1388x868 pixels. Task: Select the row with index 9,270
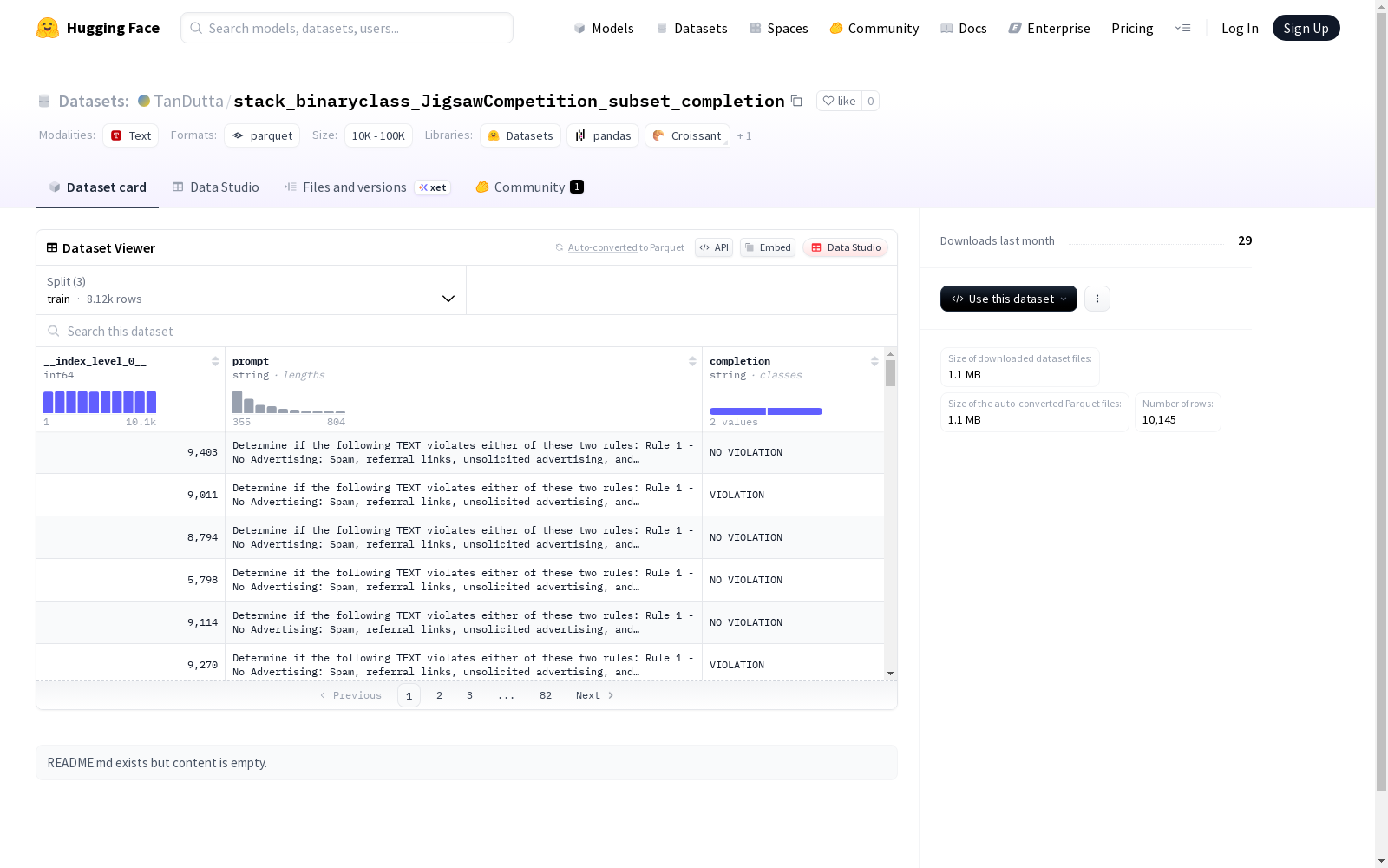pyautogui.click(x=460, y=662)
